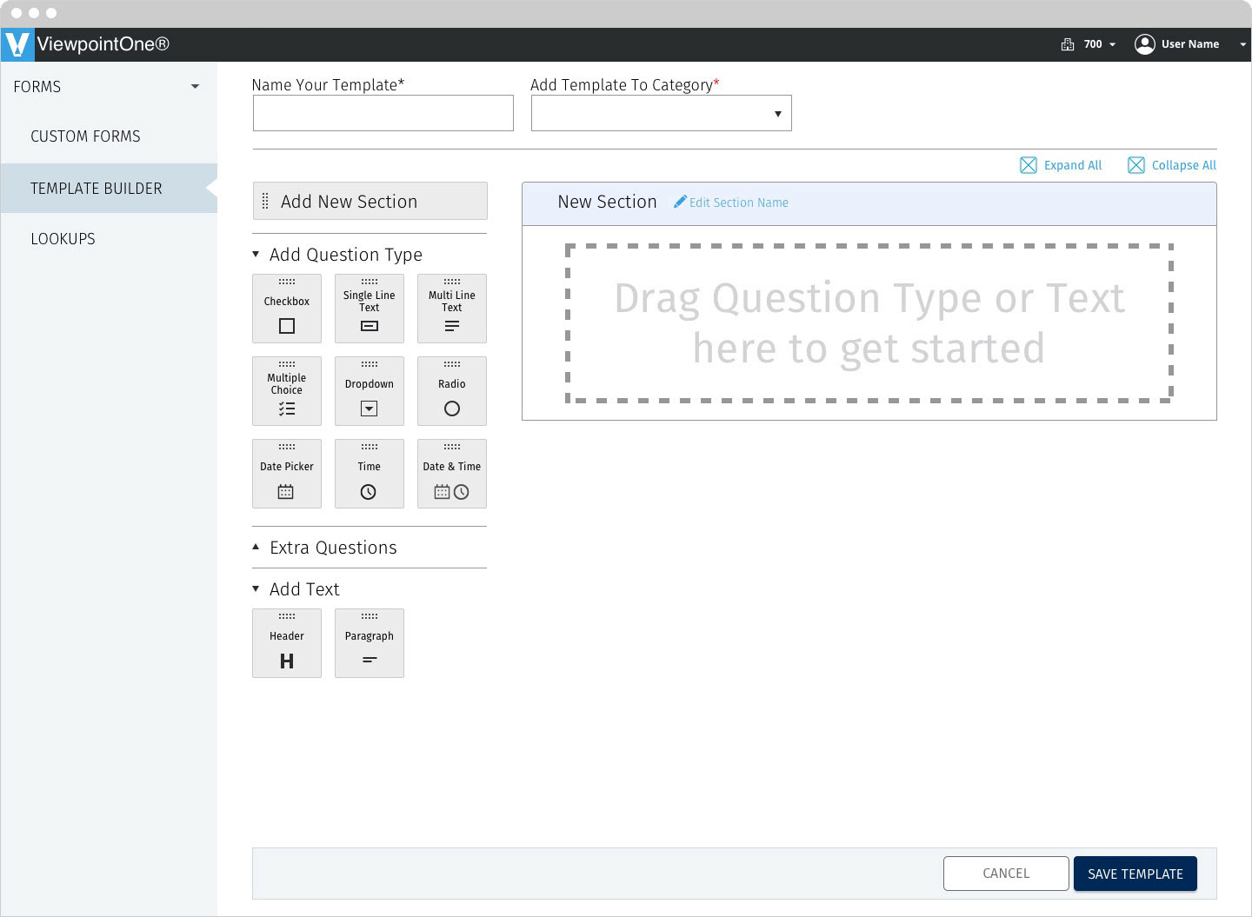Click the Add New Section button
Image resolution: width=1252 pixels, height=917 pixels.
point(370,201)
